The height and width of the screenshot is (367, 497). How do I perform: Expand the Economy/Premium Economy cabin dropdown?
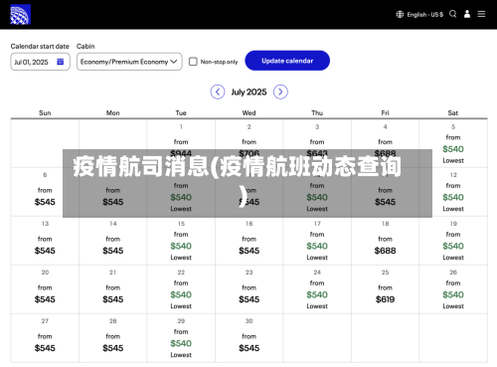(x=129, y=62)
